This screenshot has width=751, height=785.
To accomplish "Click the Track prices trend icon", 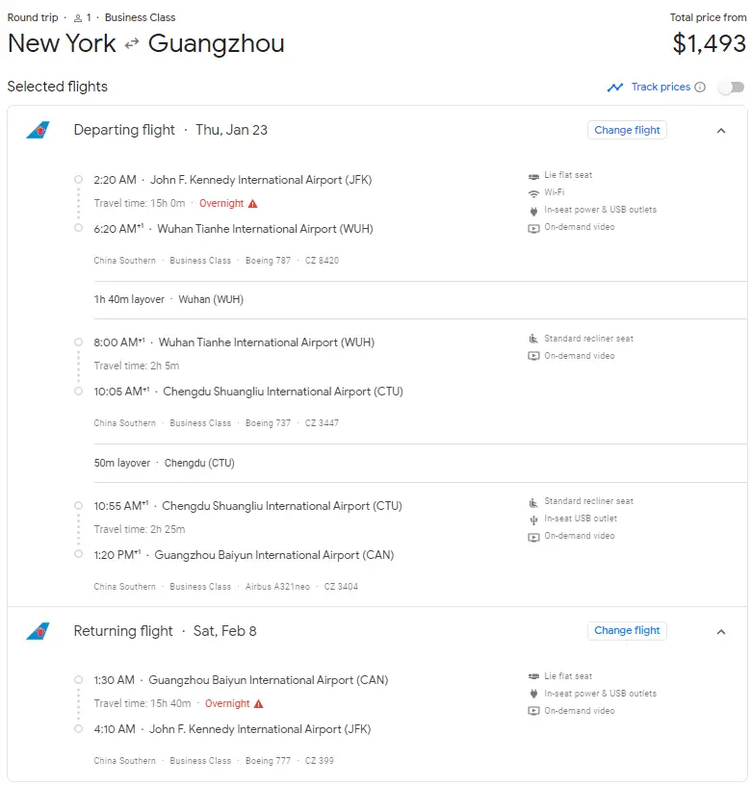I will point(615,88).
